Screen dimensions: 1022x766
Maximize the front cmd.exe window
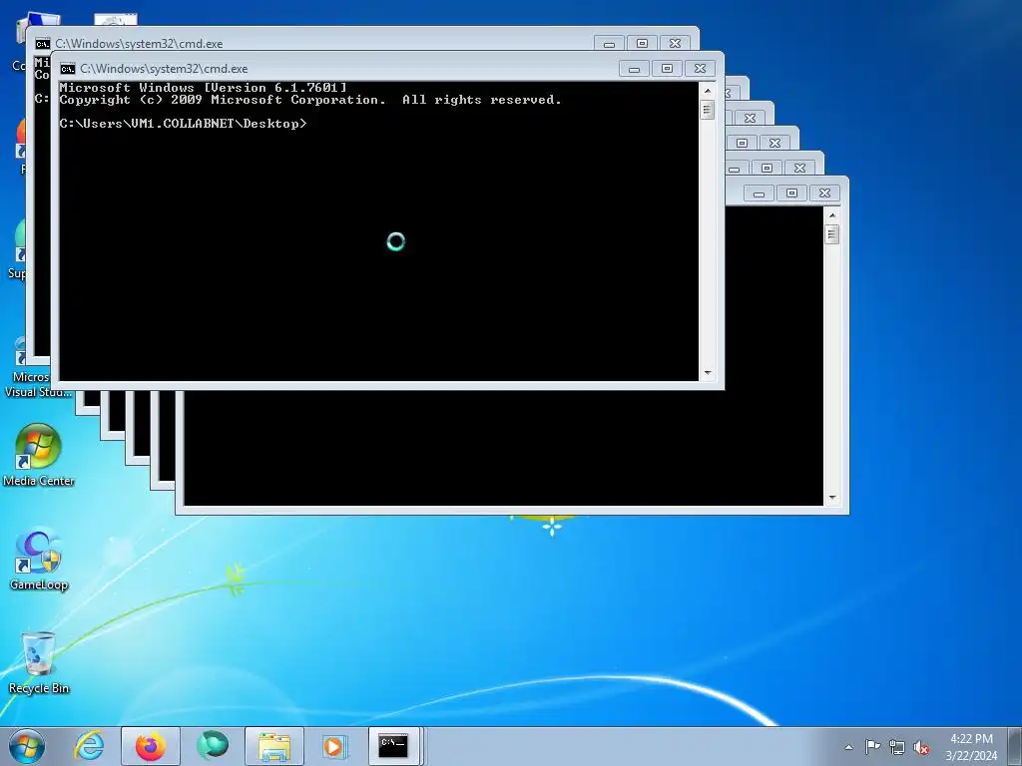pos(667,69)
